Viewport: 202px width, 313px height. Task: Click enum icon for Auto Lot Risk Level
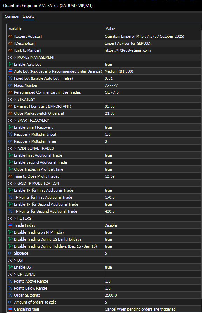pos(11,71)
